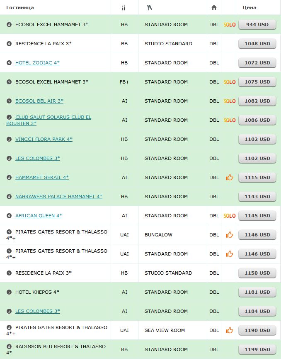
Task: Select the 1143 USD price button
Action: pyautogui.click(x=257, y=197)
